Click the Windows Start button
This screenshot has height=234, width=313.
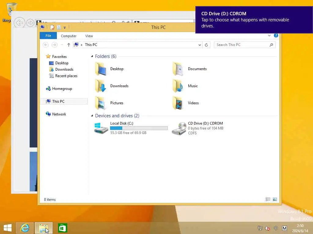pos(8,228)
